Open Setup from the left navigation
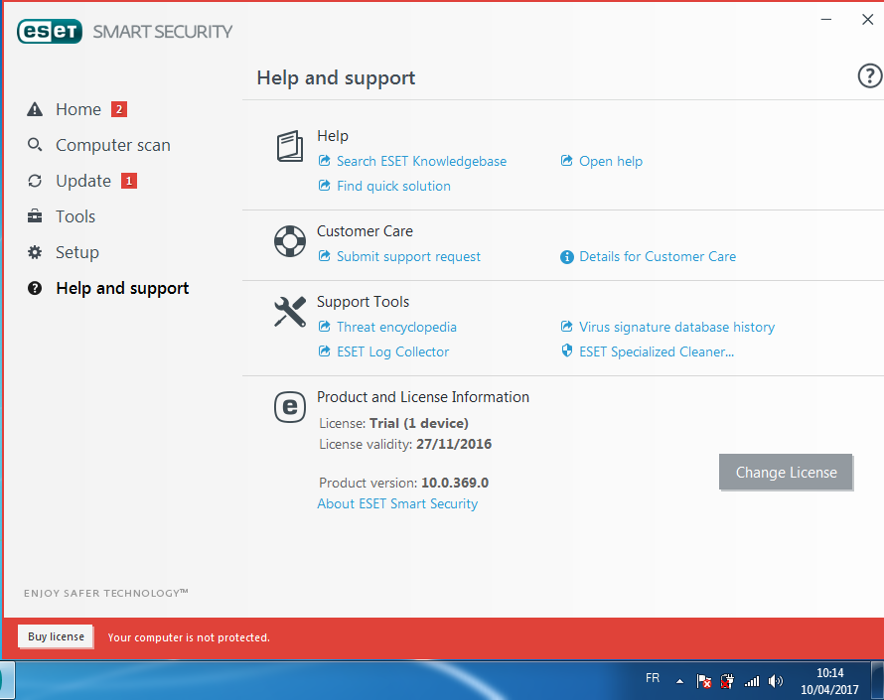884x700 pixels. (64, 252)
